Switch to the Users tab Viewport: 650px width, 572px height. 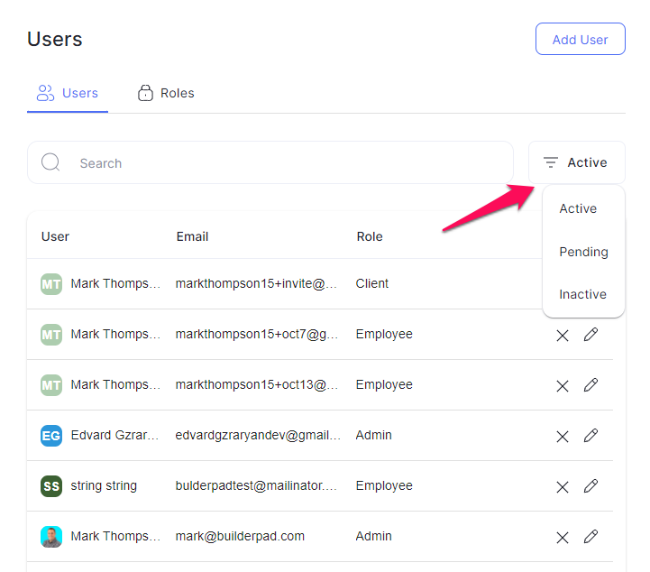[x=68, y=93]
